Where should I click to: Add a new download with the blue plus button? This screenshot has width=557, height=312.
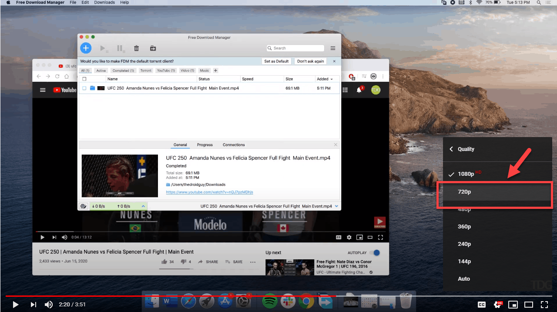(86, 48)
